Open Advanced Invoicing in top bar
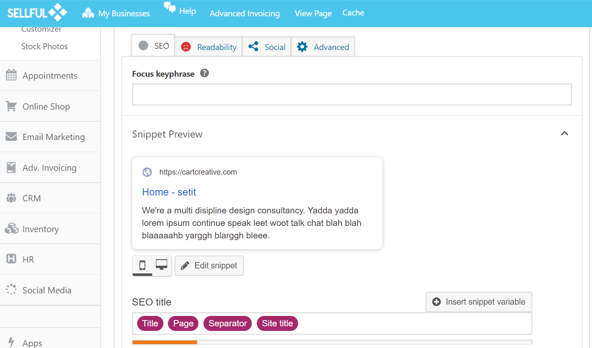Image resolution: width=592 pixels, height=348 pixels. pos(245,13)
